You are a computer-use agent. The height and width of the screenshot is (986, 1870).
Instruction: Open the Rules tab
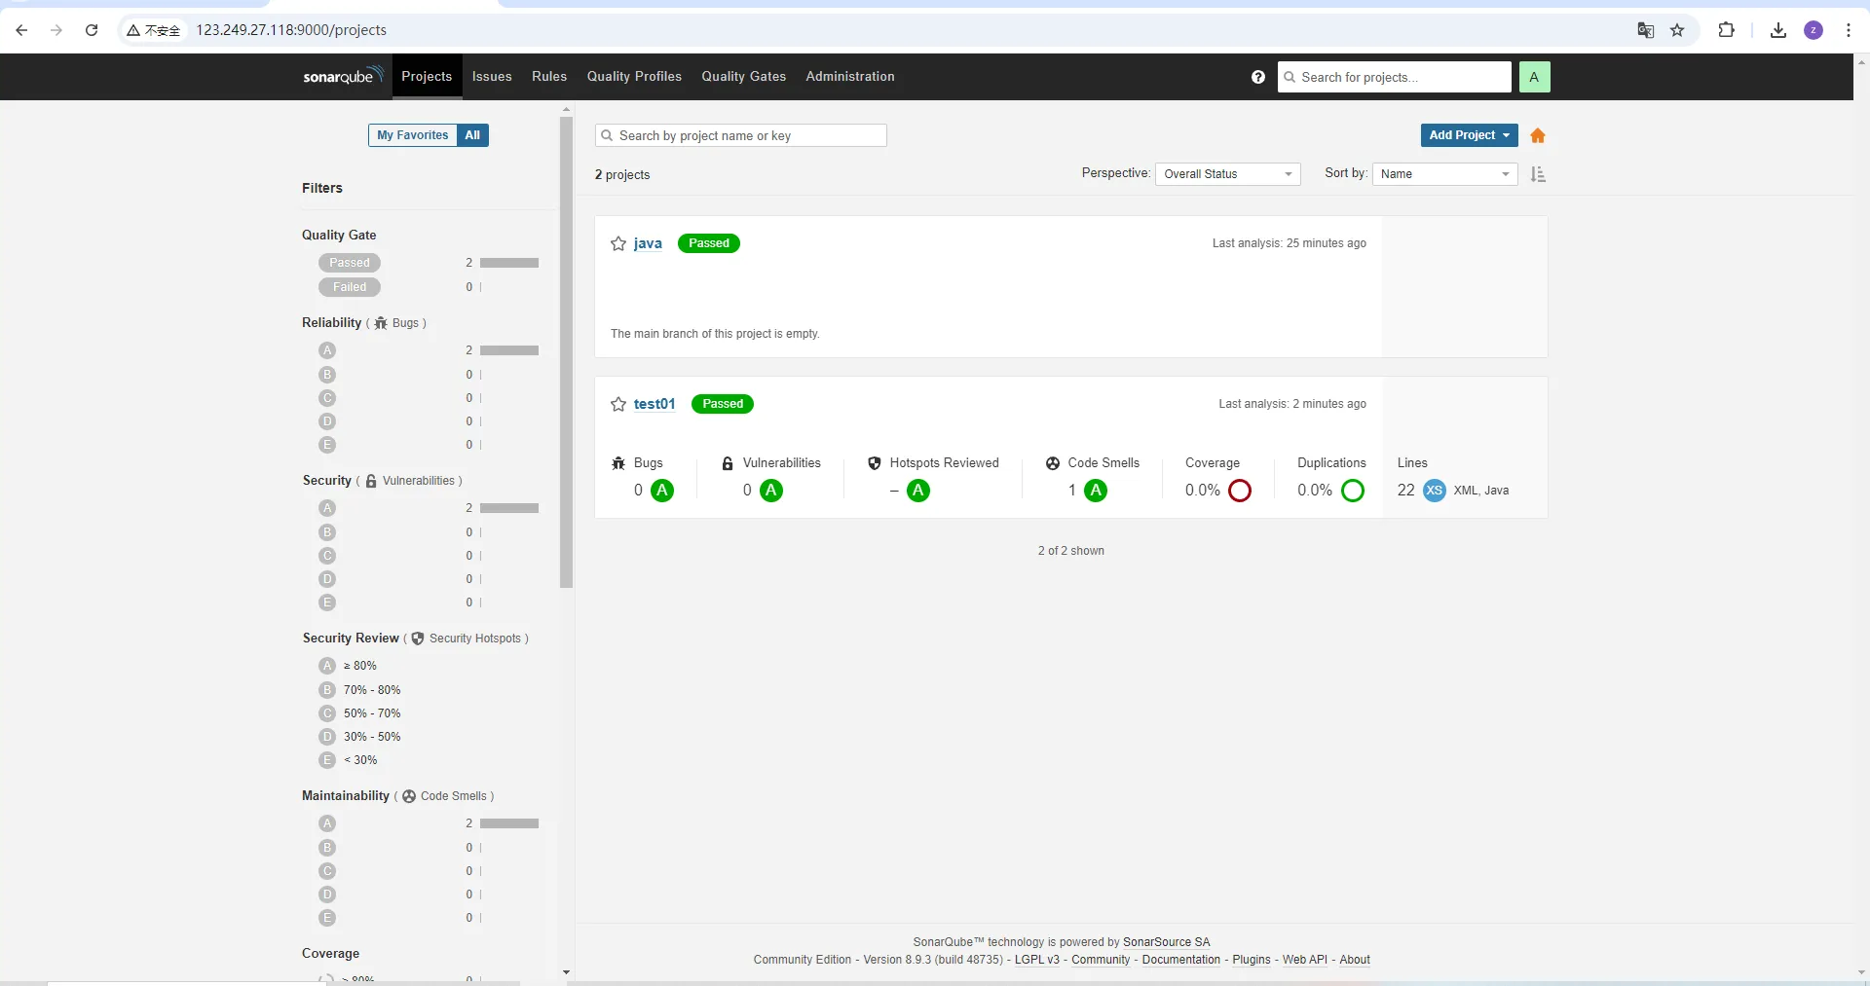tap(549, 77)
